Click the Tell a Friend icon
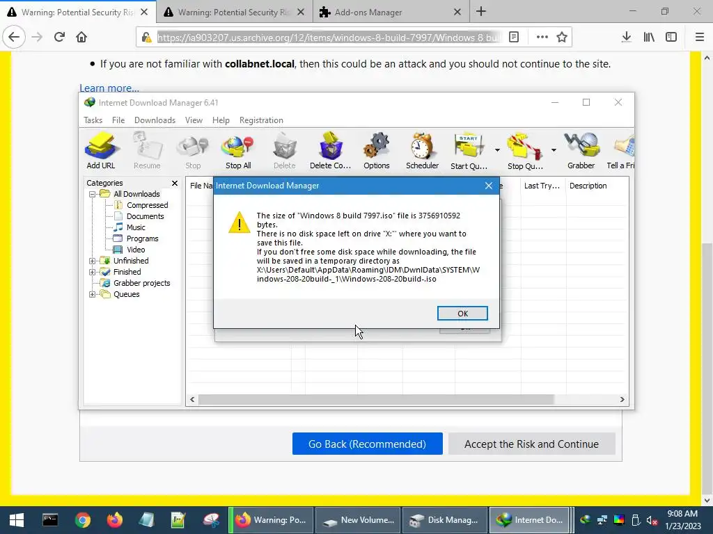 pos(621,150)
